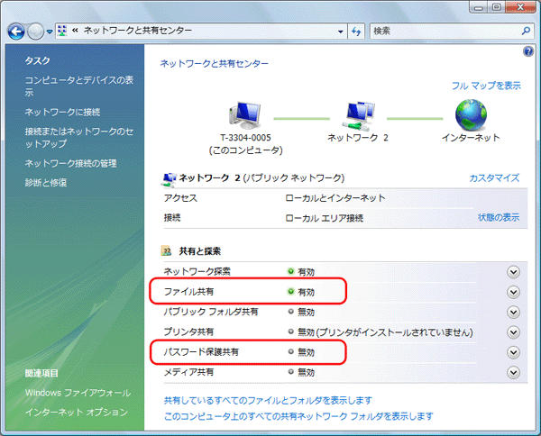Open Windows ファイアウォール related link

[78, 393]
